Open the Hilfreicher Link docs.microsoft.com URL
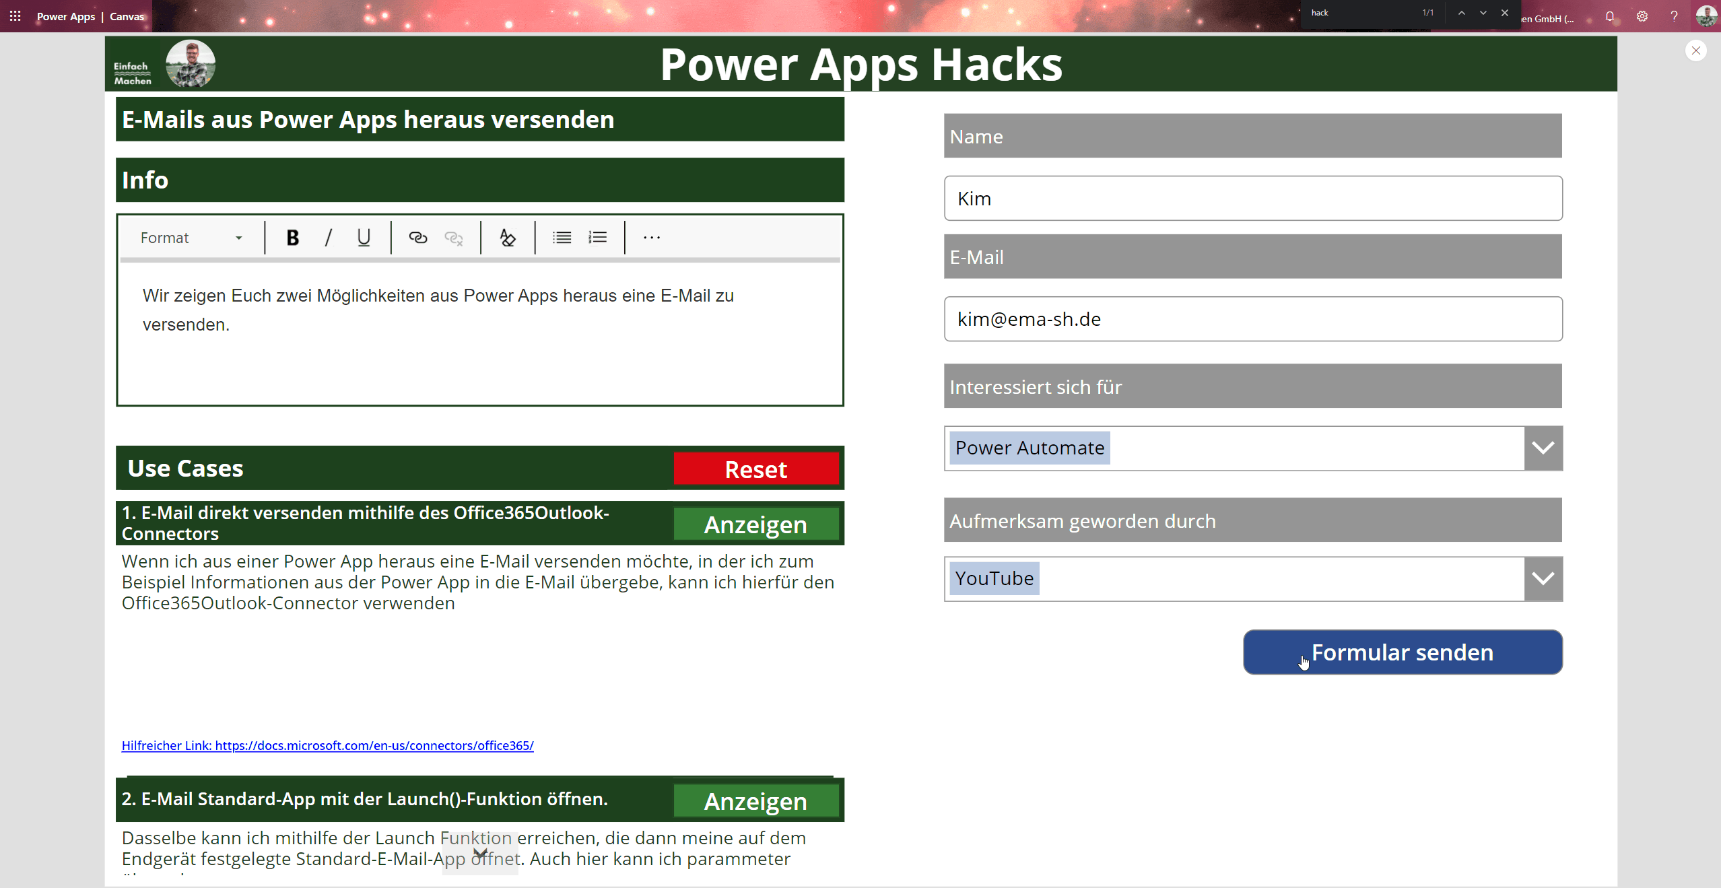Screen dimensions: 1721x888 pos(328,745)
